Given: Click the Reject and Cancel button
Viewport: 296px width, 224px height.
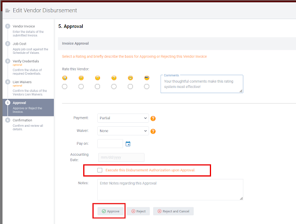Looking at the screenshot, I should click(173, 211).
